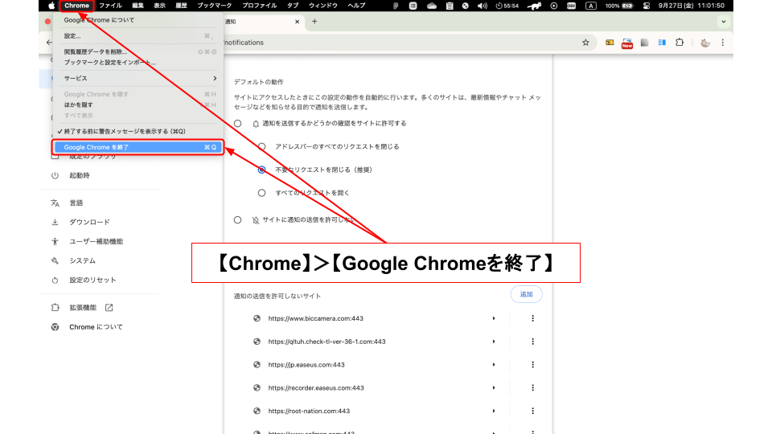The width and height of the screenshot is (772, 434).
Task: Open a new tab with plus button
Action: tap(314, 21)
